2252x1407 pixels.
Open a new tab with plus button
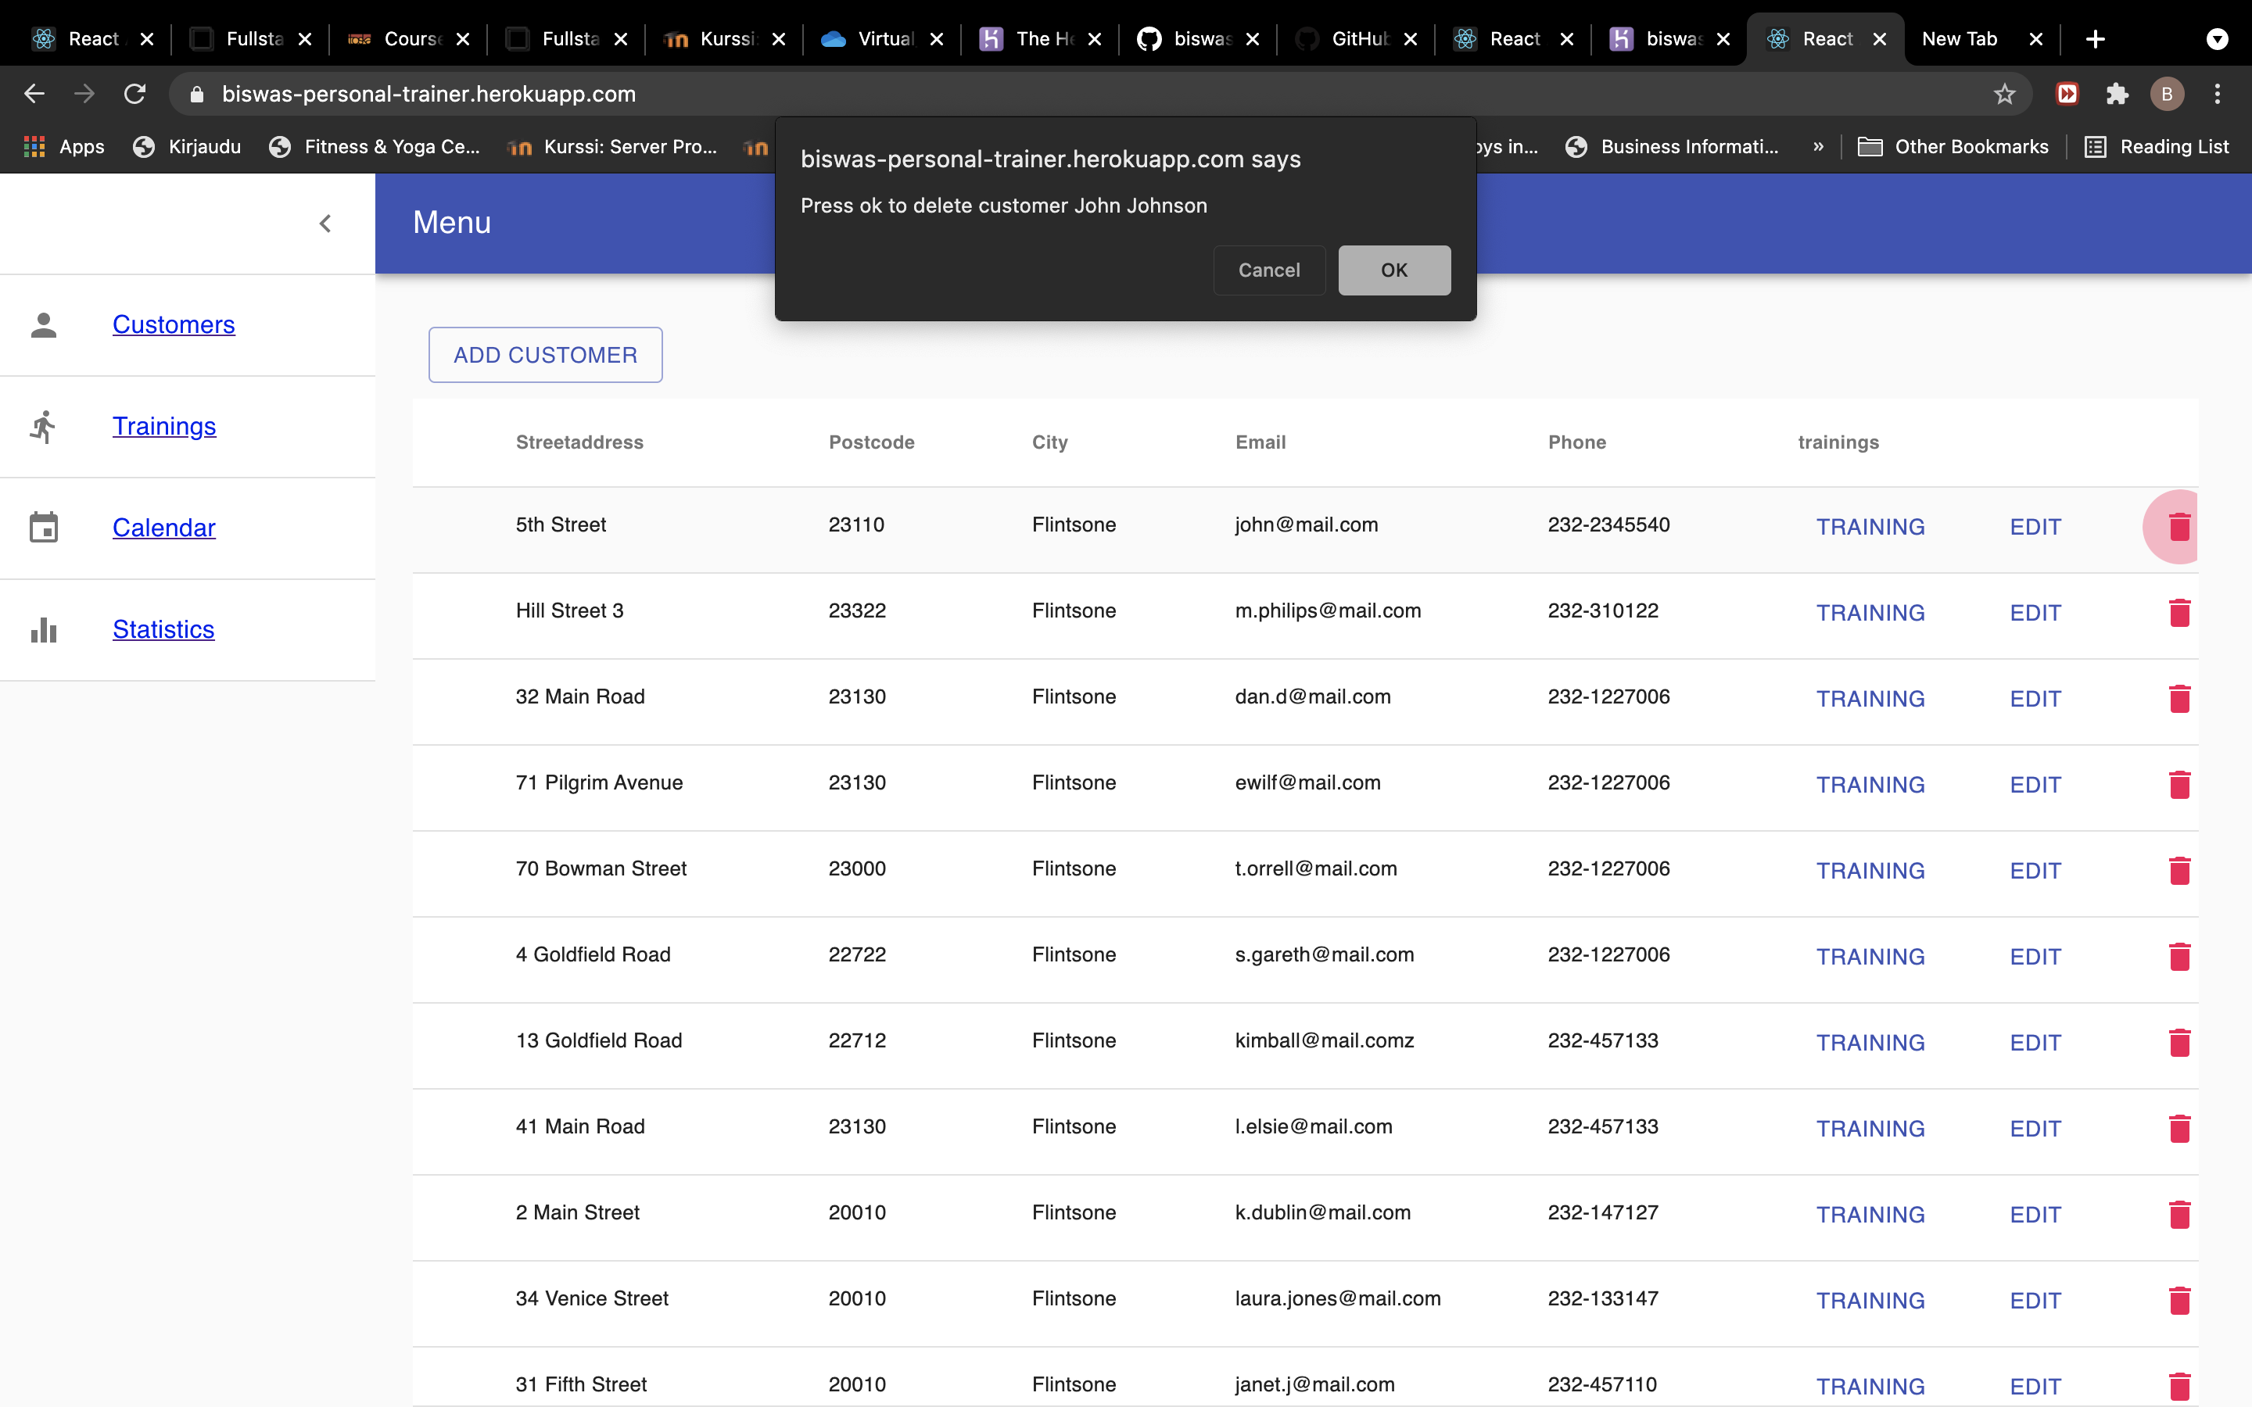2095,39
